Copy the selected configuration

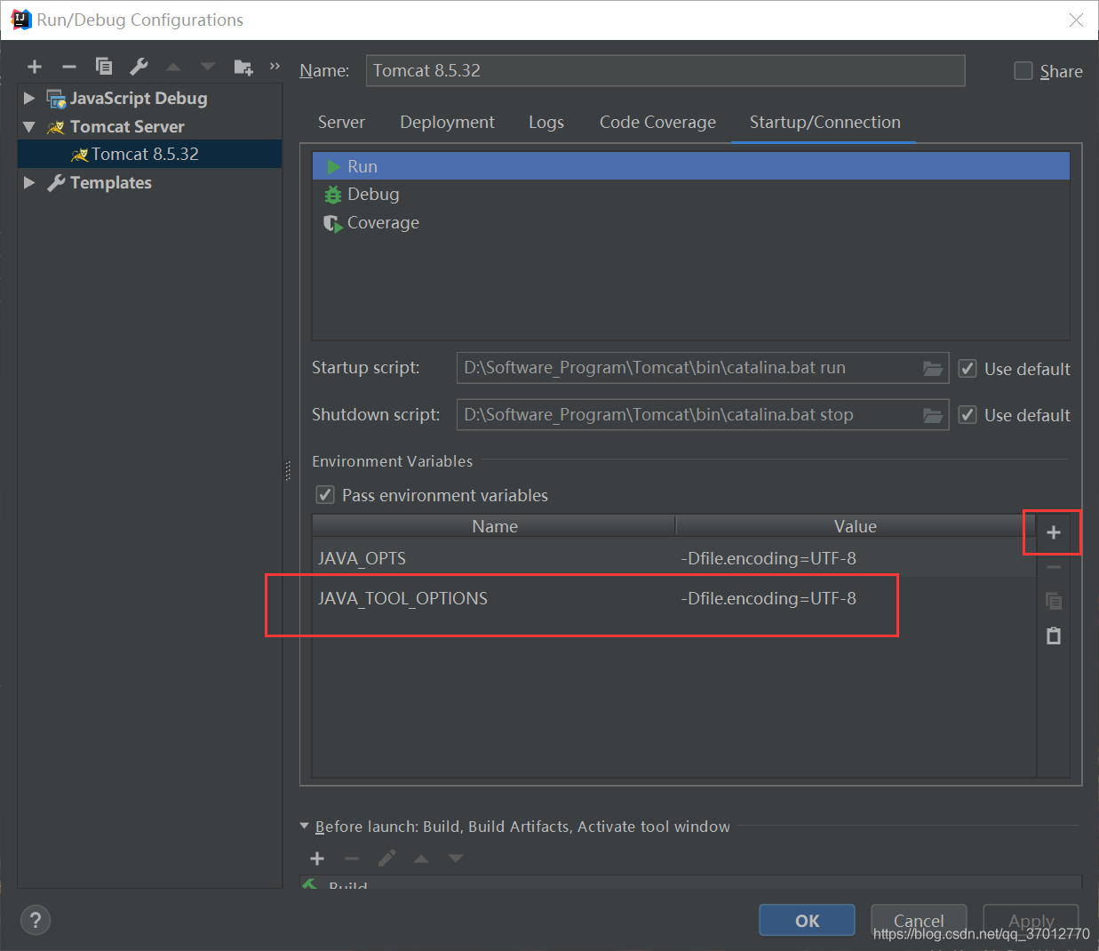[x=104, y=67]
